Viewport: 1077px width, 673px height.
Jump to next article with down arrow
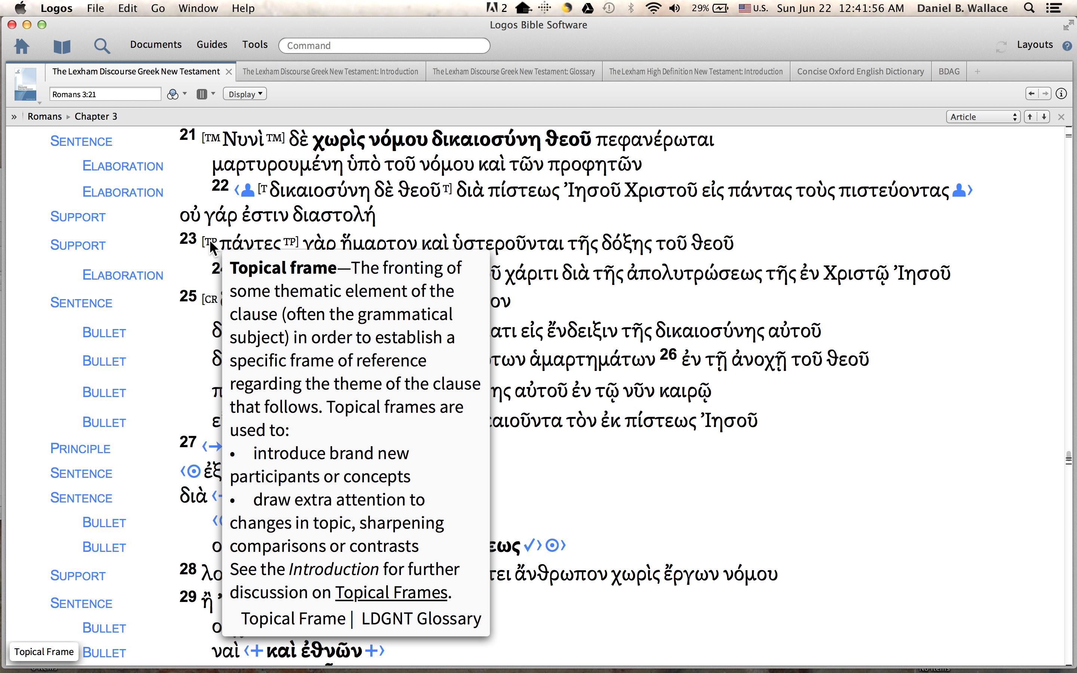1044,117
